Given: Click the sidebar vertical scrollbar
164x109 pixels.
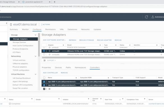Looking at the screenshot, I should [39, 45].
